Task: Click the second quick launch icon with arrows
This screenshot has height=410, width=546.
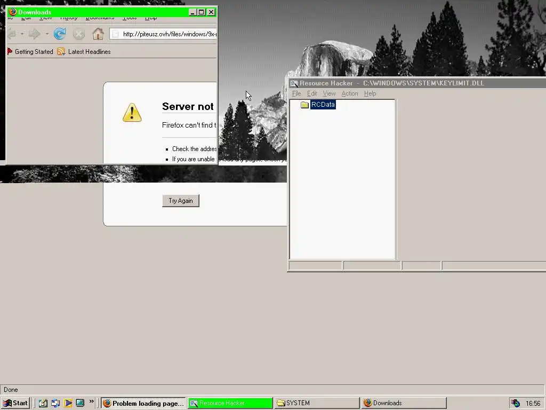Action: 55,403
